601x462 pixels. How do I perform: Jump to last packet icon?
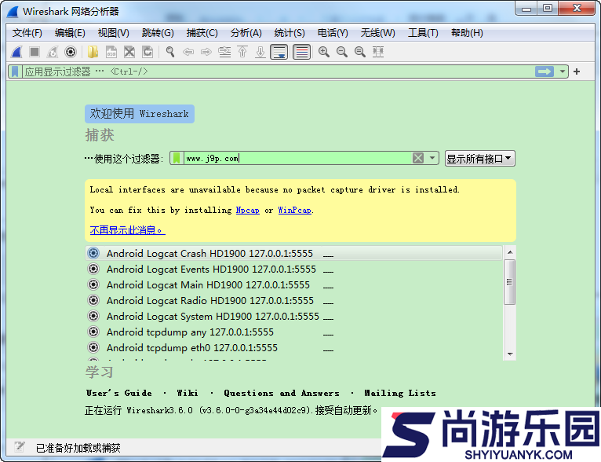pyautogui.click(x=260, y=52)
